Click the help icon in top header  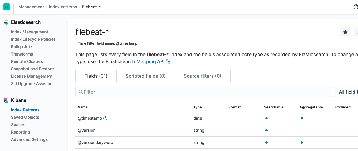pos(356,7)
